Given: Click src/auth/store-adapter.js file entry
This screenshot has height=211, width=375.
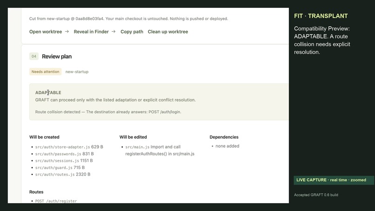Looking at the screenshot, I should 69,147.
